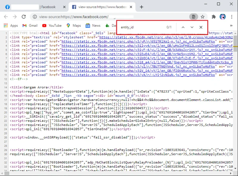Go back to the previous page
The height and width of the screenshot is (176, 238).
point(6,17)
